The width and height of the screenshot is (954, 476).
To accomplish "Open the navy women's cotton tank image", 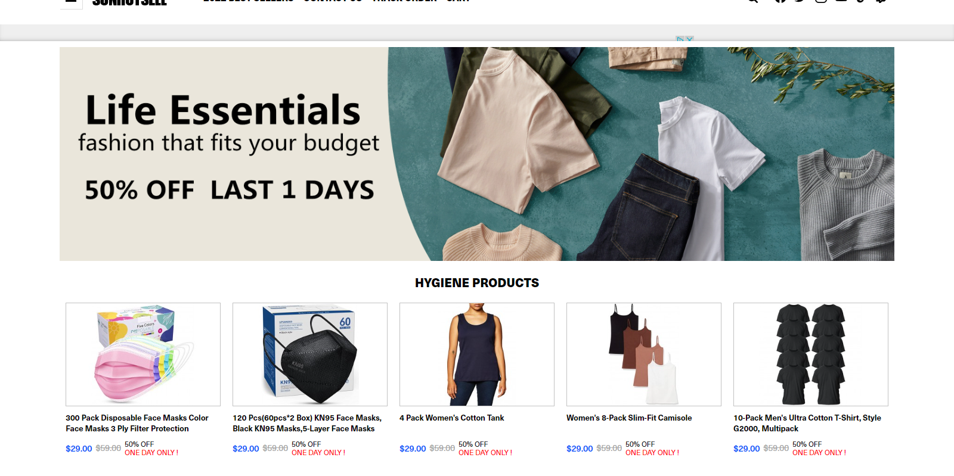I will tap(477, 354).
